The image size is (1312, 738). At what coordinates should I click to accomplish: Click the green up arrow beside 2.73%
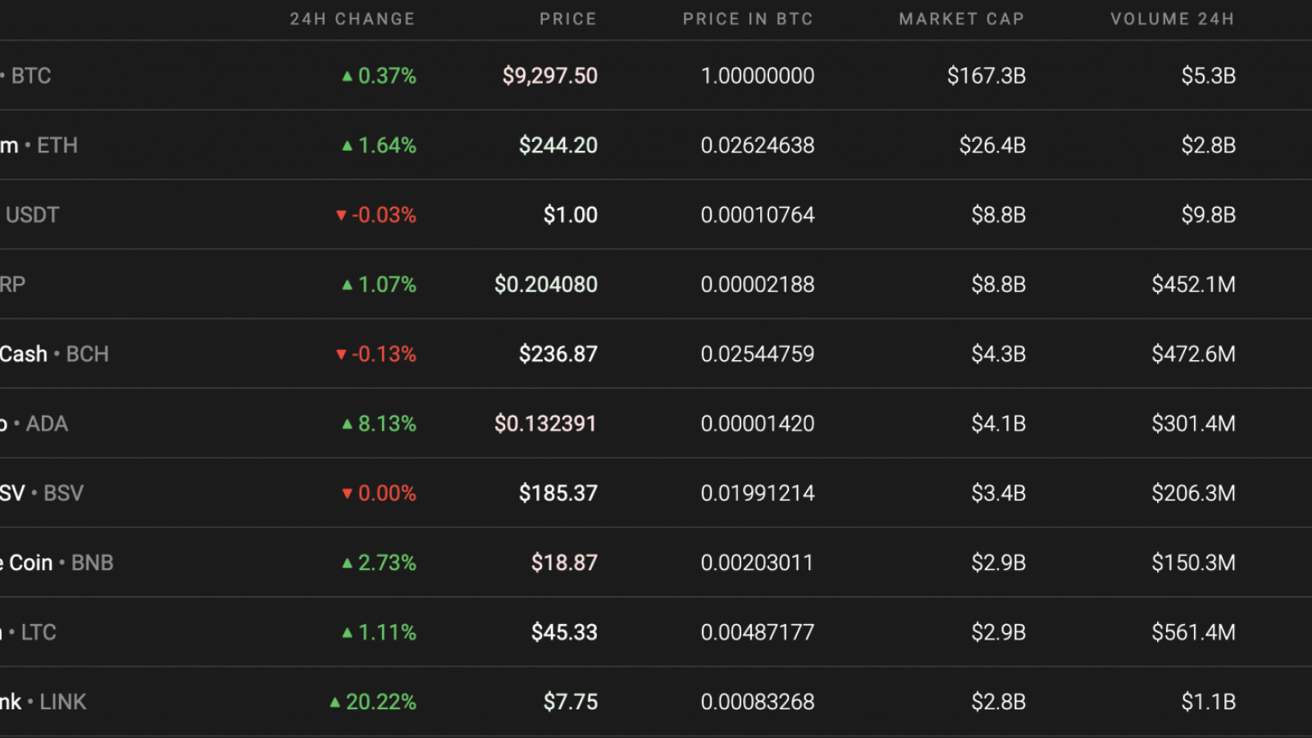(x=347, y=563)
